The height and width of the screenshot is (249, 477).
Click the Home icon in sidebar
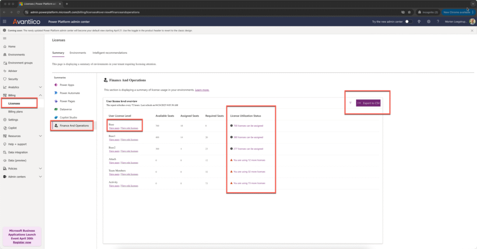pos(5,46)
